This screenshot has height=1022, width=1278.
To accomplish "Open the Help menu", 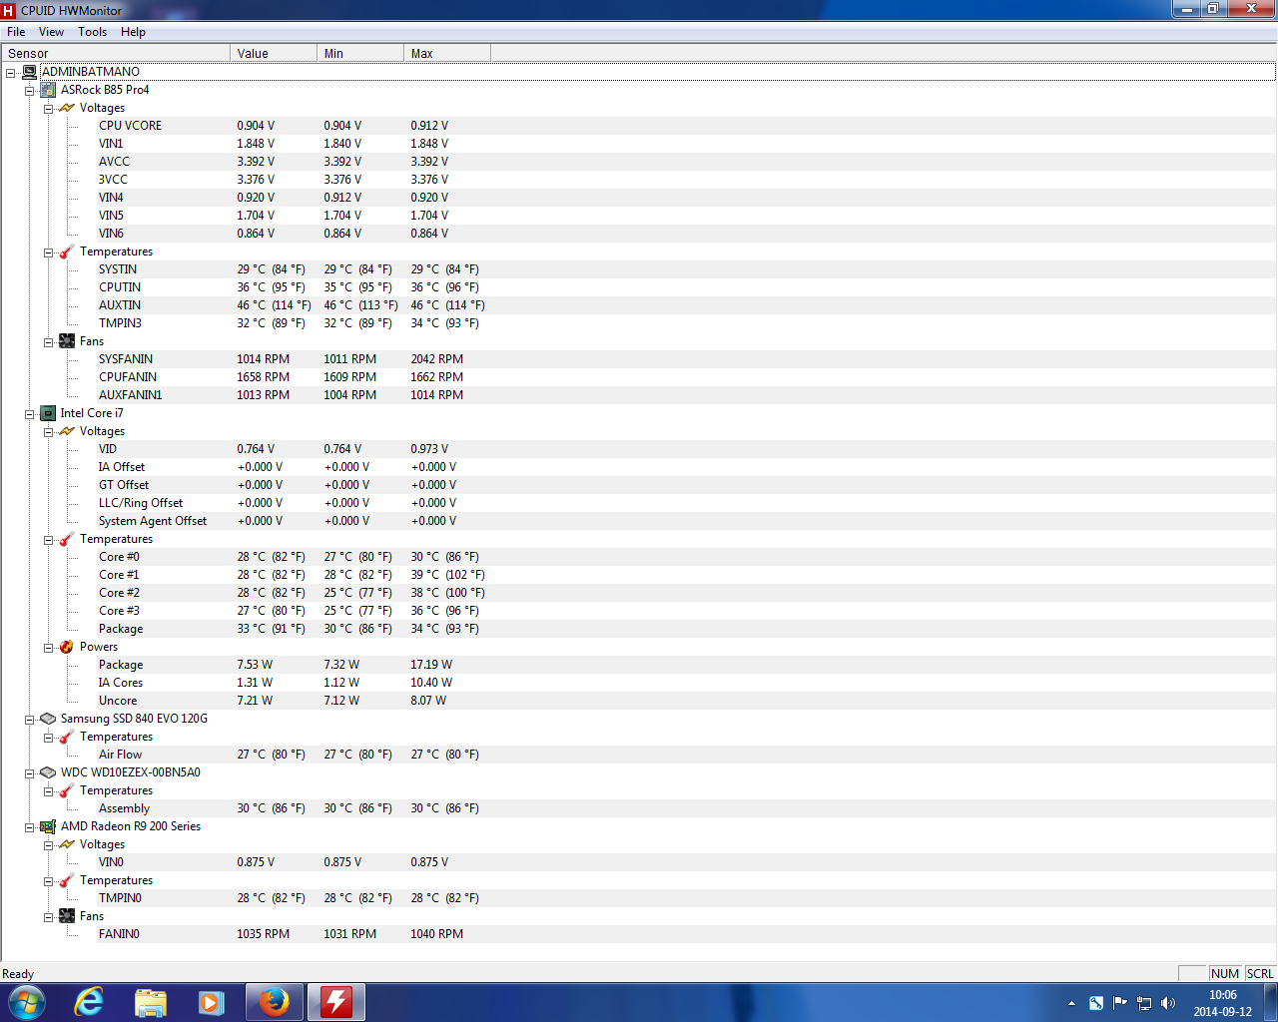I will (133, 32).
